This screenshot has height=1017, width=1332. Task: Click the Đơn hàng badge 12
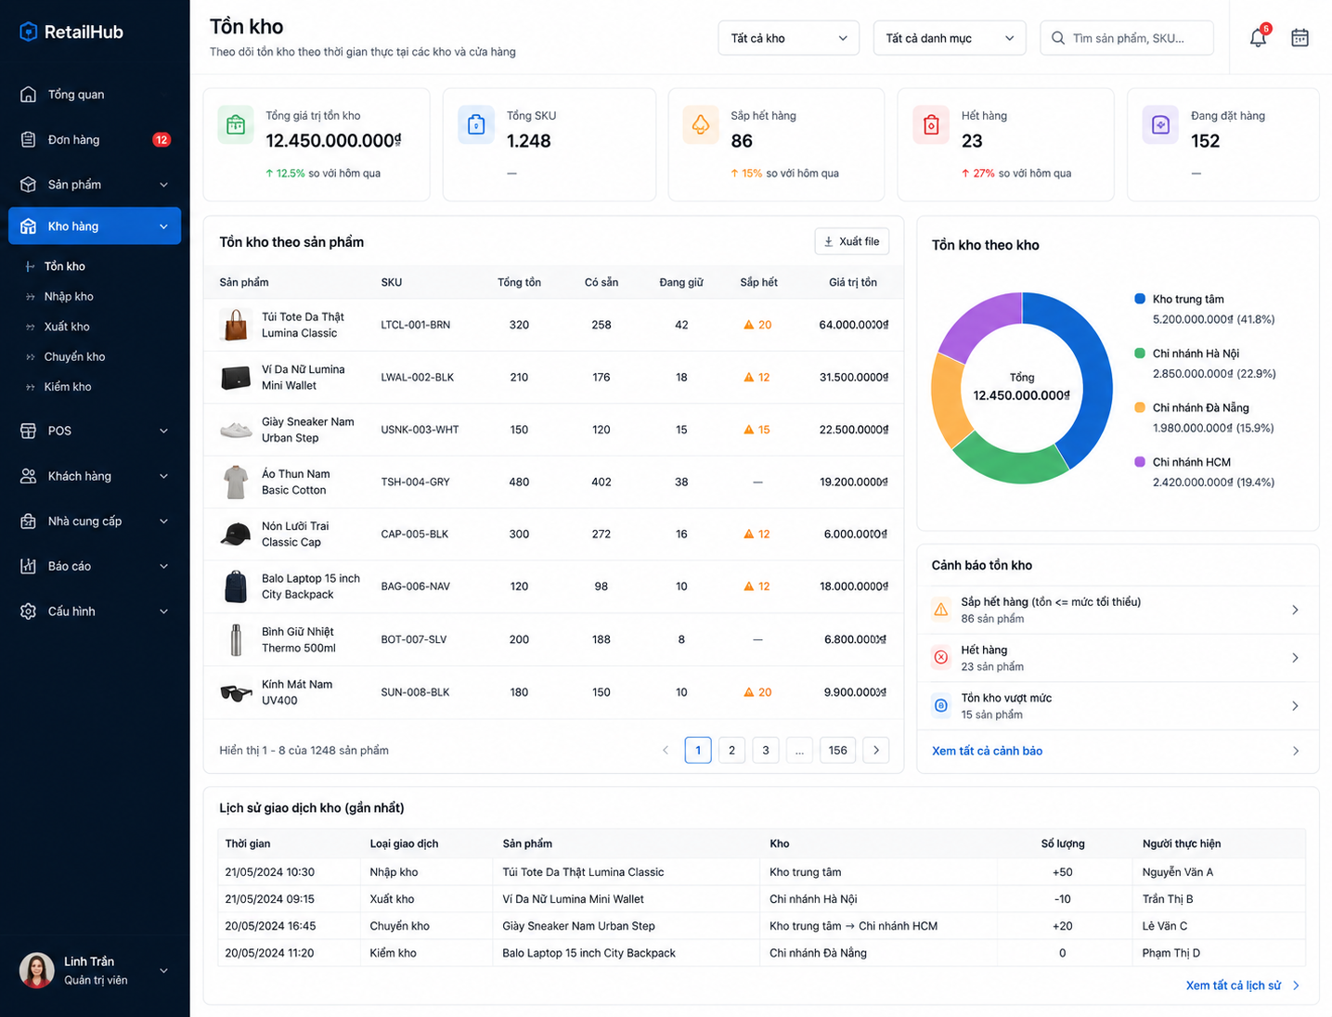[x=162, y=140]
